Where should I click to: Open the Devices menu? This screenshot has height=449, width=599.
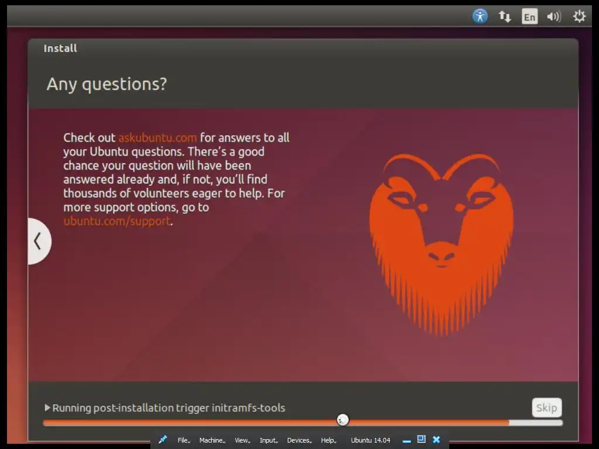(x=299, y=440)
